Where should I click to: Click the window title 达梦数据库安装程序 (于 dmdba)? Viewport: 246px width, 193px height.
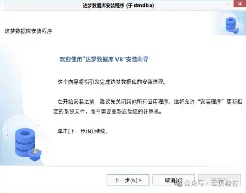(118, 6)
